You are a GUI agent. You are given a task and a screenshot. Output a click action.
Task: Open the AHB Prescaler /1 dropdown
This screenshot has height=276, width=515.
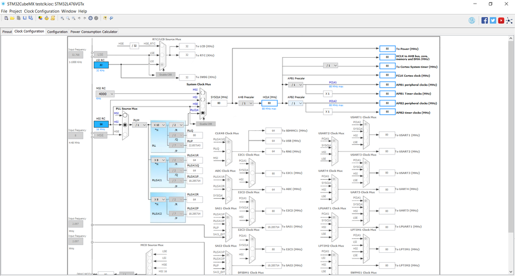point(246,103)
